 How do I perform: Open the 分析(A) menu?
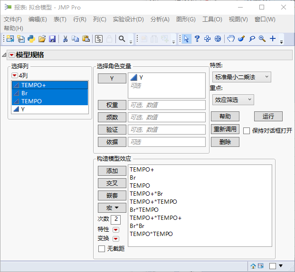pos(160,19)
